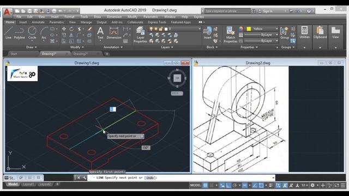The height and width of the screenshot is (196, 349).
Task: Switch to the Annotate ribbon tab
Action: click(x=38, y=22)
